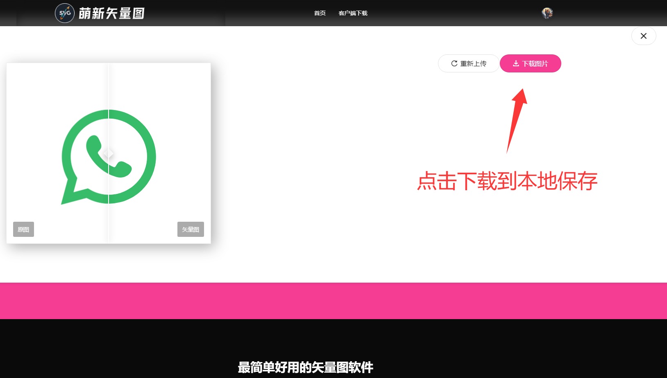Screen dimensions: 667x378
Task: Click the download arrow icon in pink button
Action: click(x=516, y=63)
